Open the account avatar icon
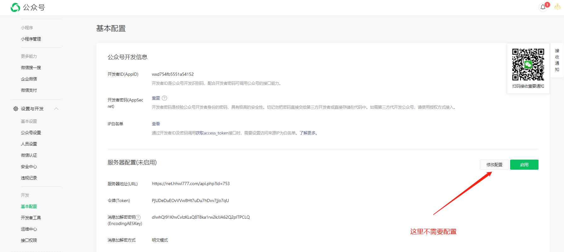 (557, 7)
